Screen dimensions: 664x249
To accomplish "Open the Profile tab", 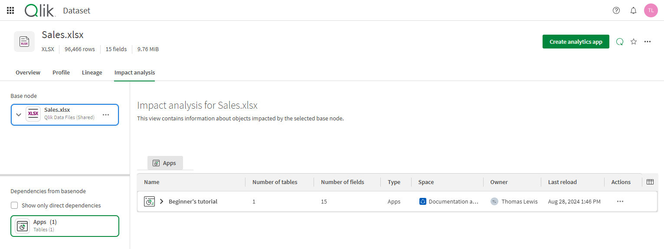I will (x=61, y=72).
